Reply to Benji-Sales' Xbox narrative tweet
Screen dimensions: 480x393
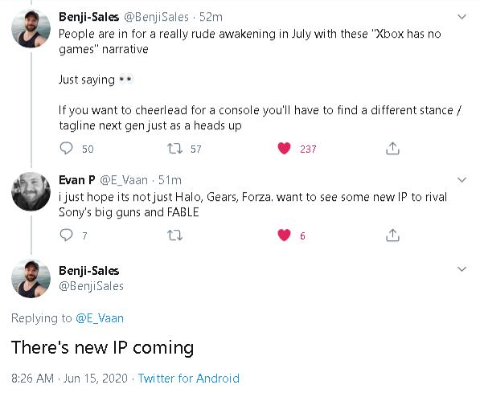[66, 149]
